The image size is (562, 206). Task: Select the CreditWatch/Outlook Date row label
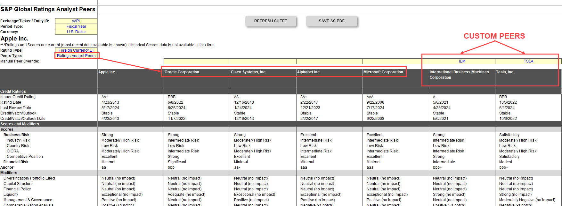pos(23,119)
